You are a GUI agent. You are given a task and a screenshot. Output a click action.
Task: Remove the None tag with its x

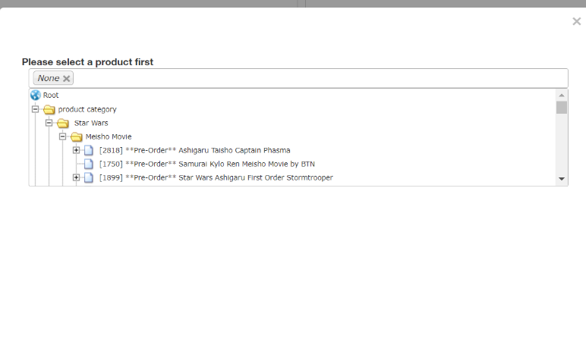tap(67, 78)
